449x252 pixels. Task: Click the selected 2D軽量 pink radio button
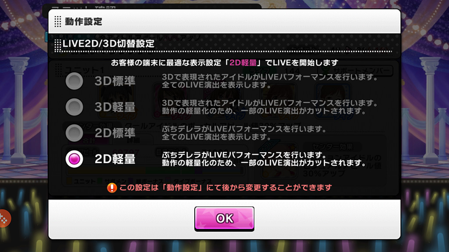coord(75,159)
